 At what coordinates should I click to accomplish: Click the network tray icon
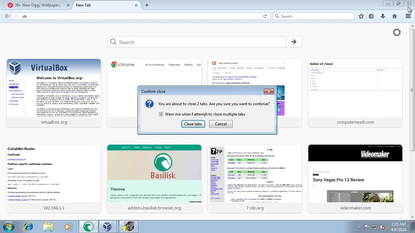(374, 227)
